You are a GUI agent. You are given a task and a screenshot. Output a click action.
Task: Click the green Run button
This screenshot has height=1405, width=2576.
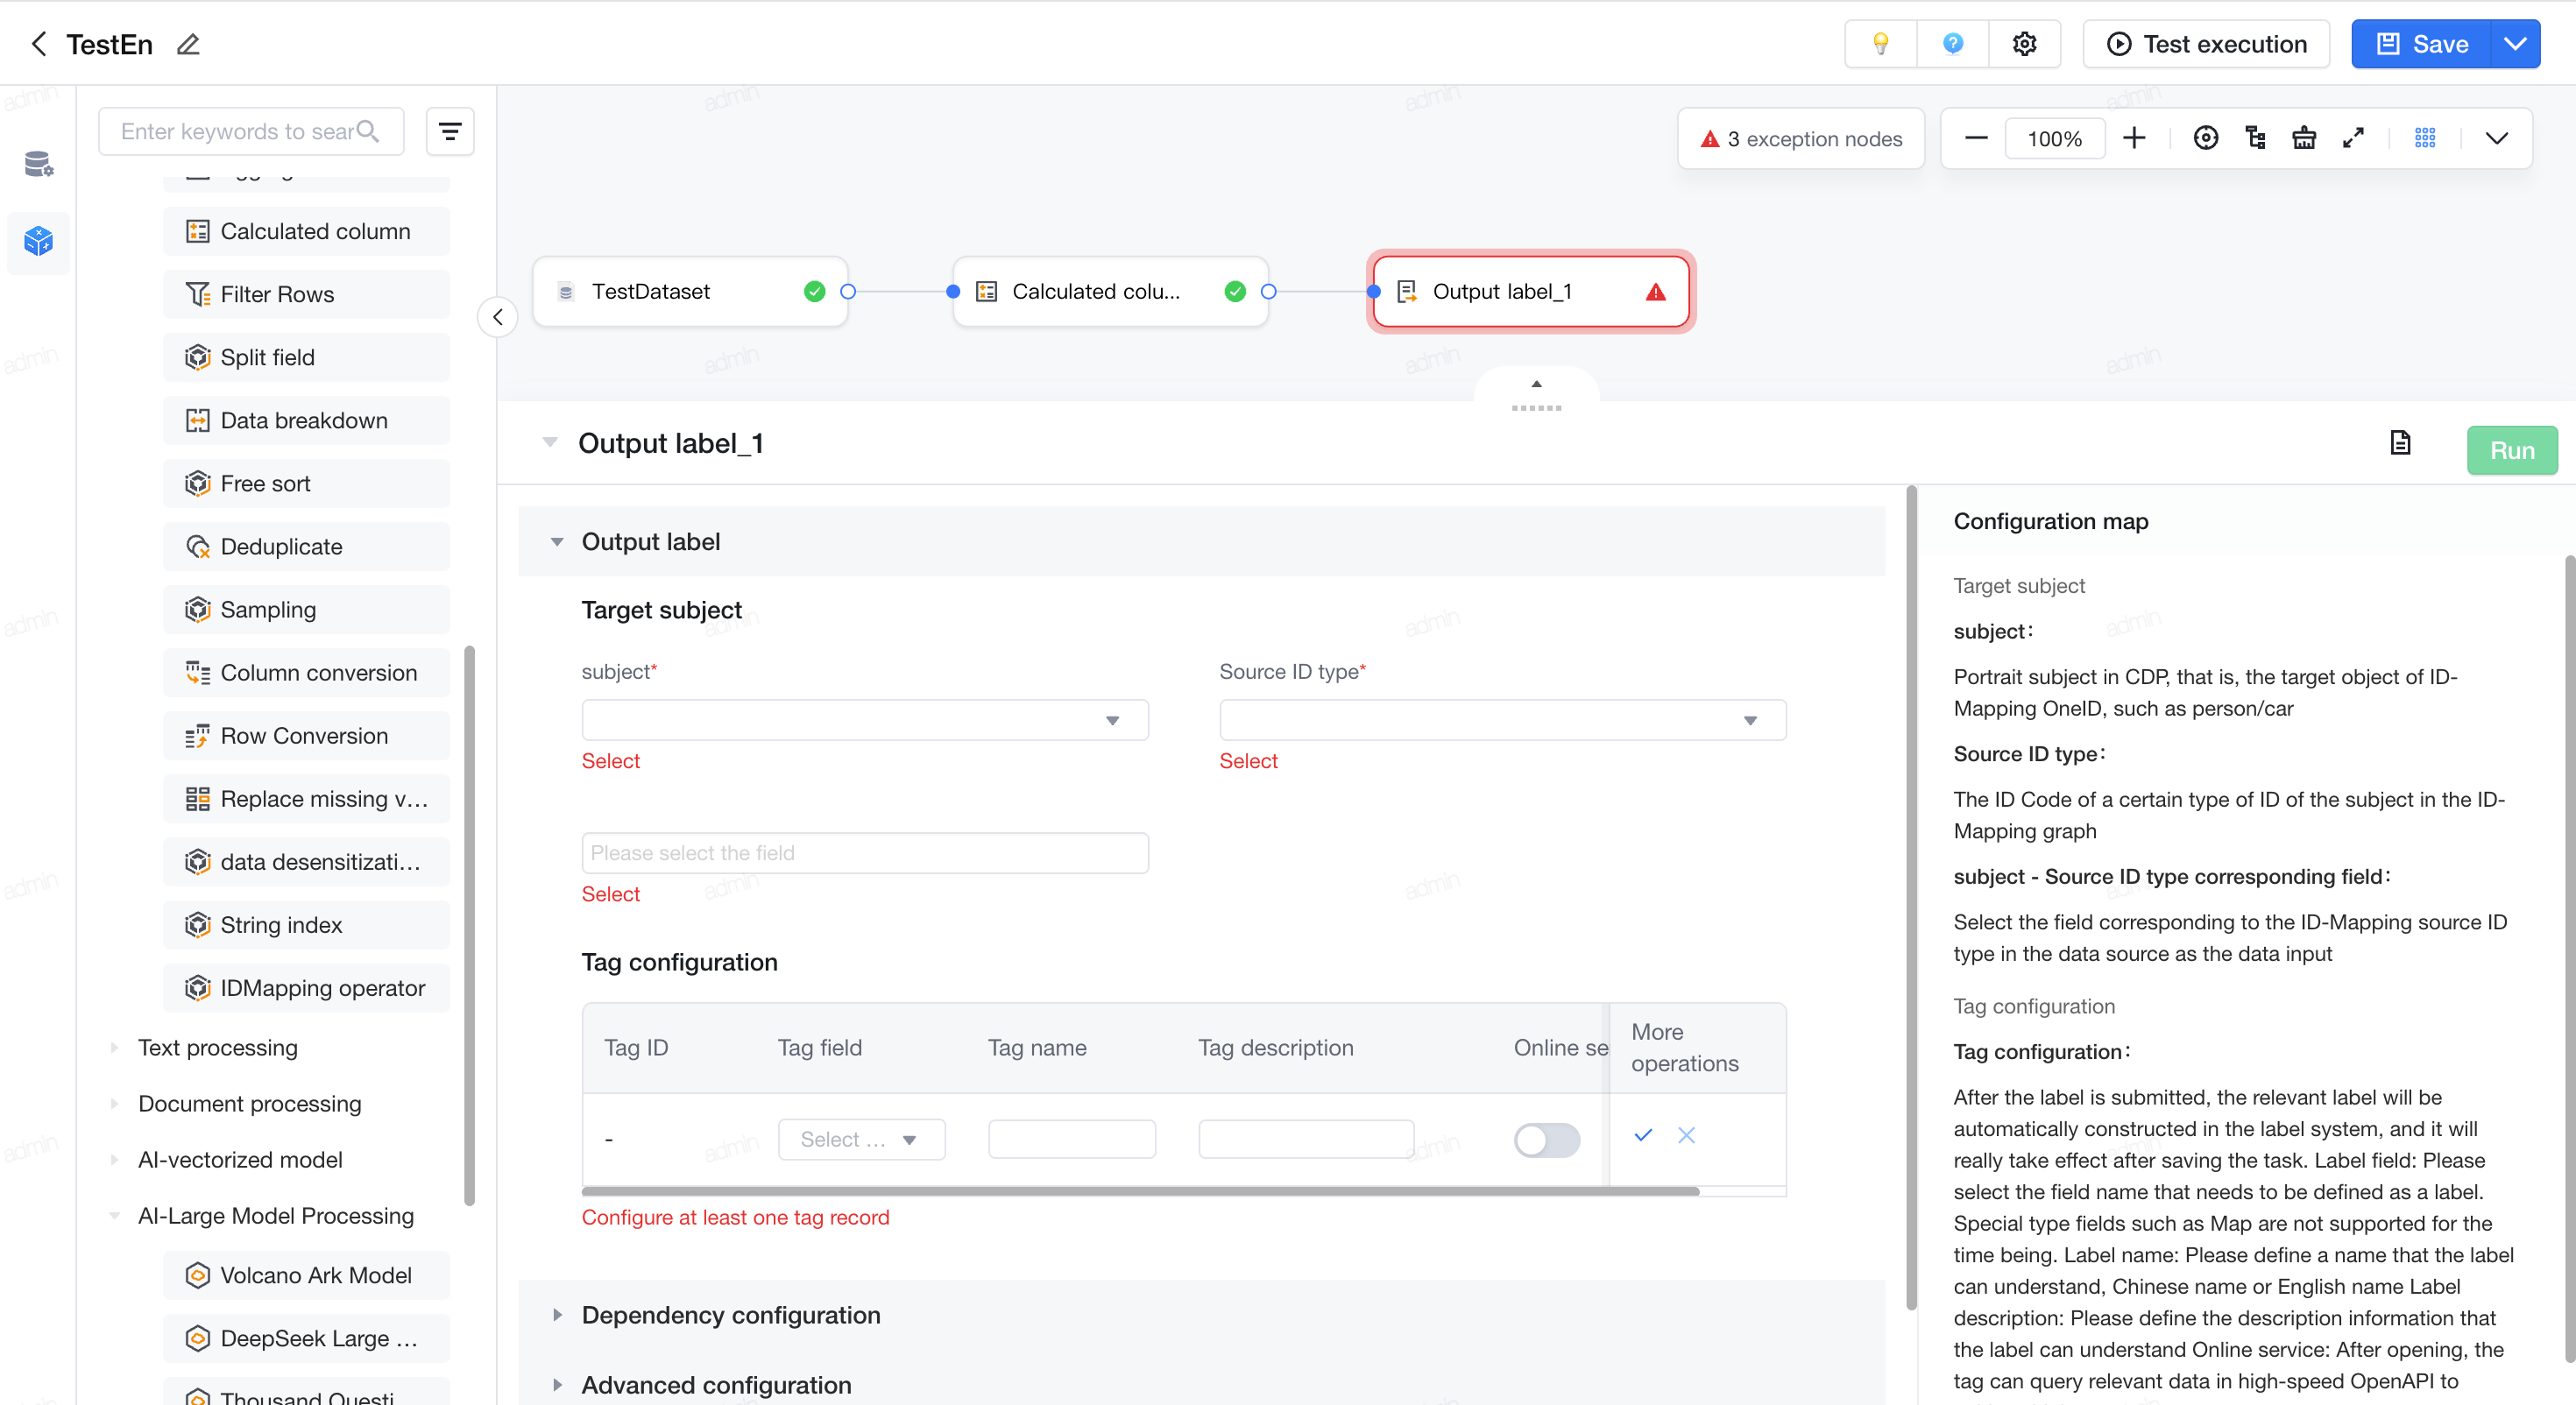tap(2511, 450)
